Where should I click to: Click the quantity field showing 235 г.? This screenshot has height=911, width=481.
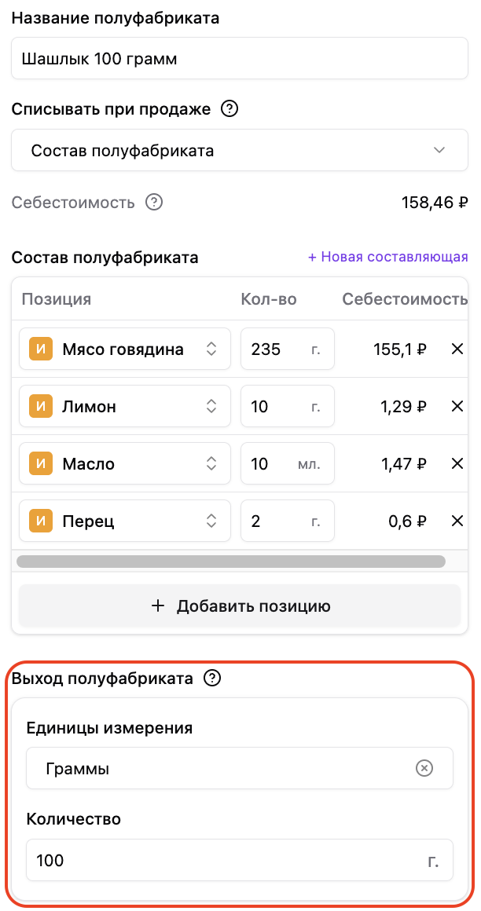288,349
